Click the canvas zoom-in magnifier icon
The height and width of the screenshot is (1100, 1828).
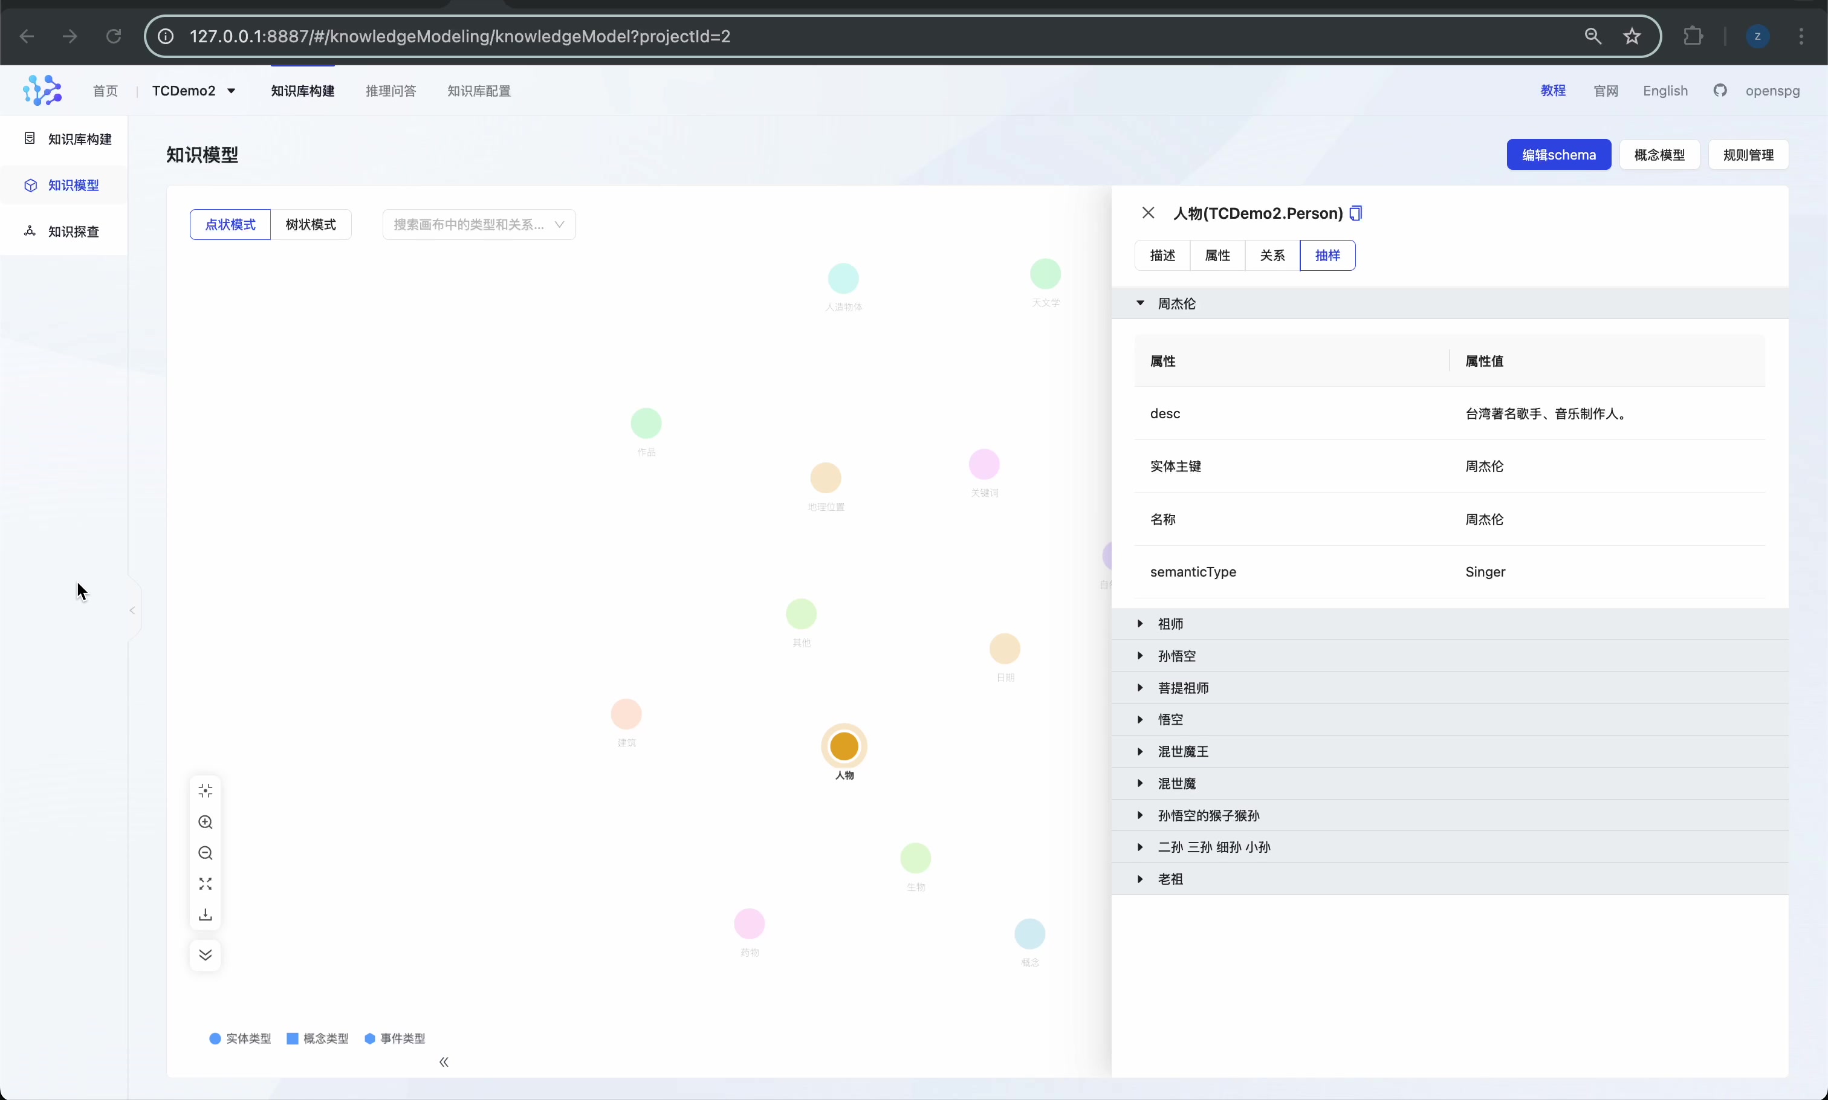[x=206, y=822]
